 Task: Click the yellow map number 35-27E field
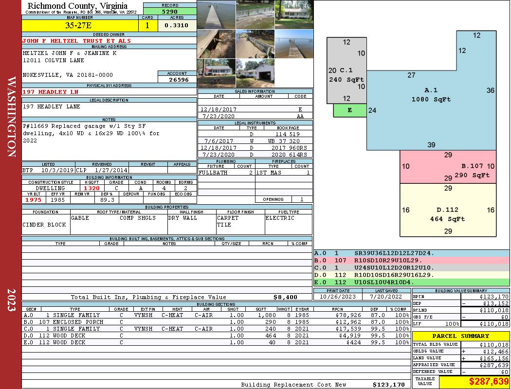(x=80, y=25)
